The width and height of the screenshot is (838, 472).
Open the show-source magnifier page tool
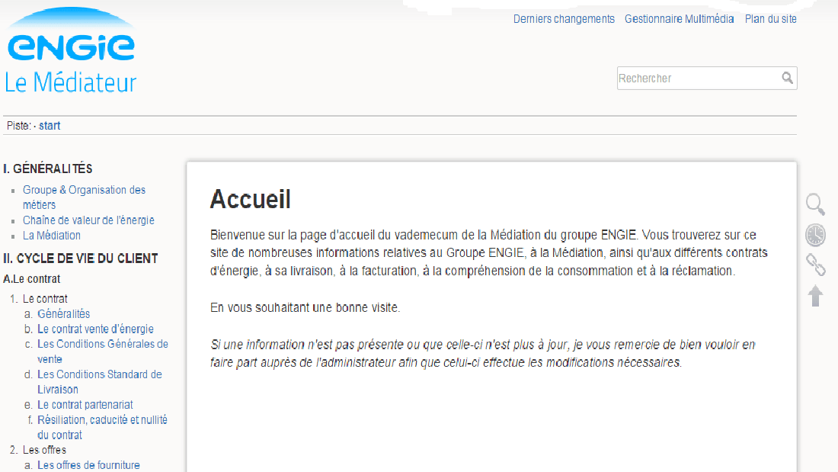(x=815, y=204)
